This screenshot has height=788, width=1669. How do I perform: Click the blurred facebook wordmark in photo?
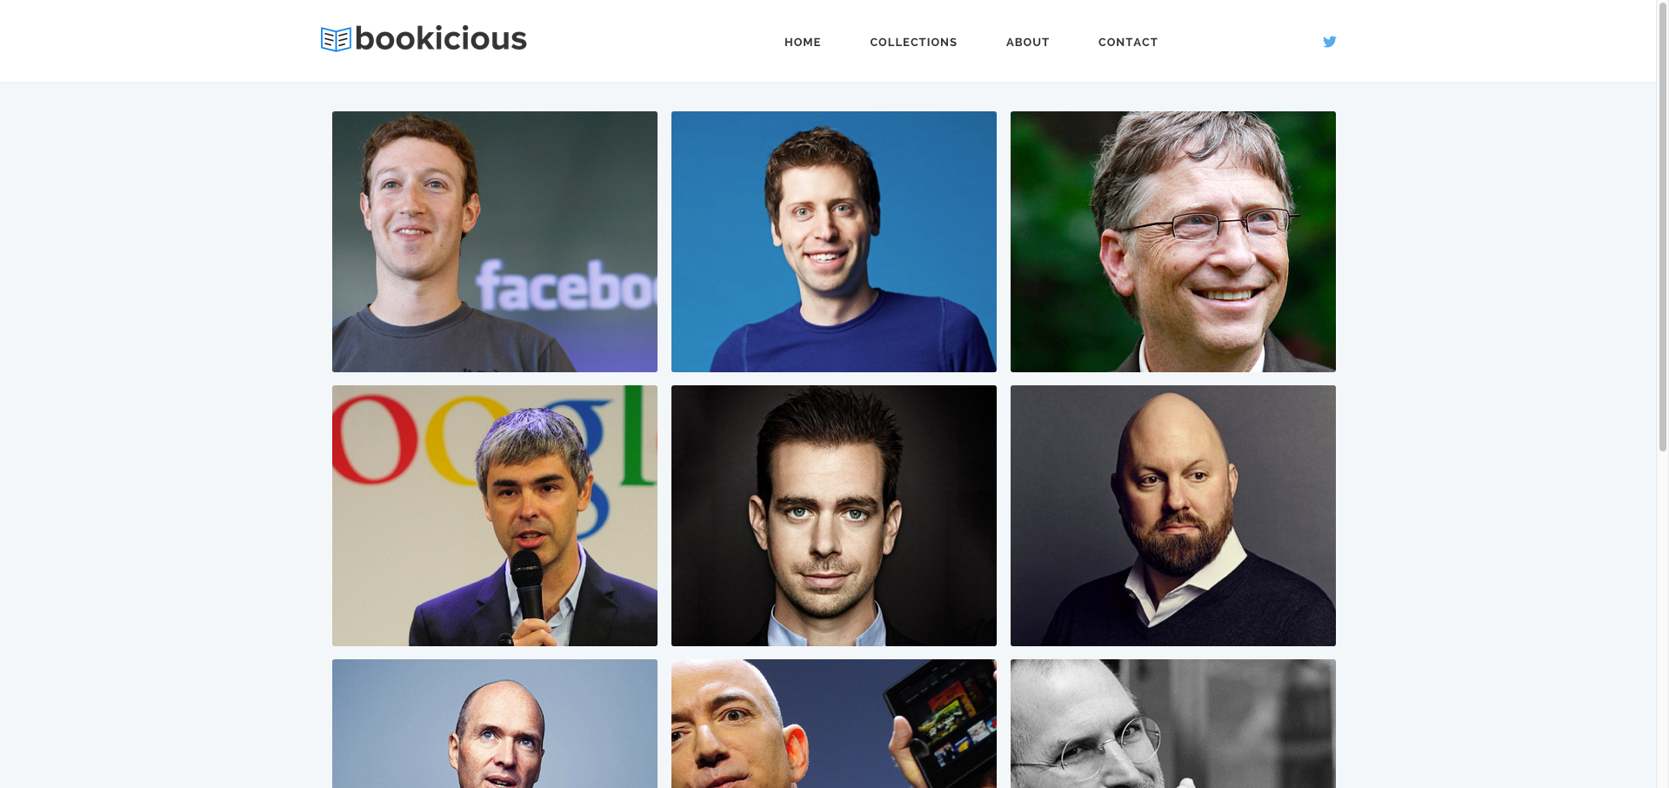tap(565, 285)
